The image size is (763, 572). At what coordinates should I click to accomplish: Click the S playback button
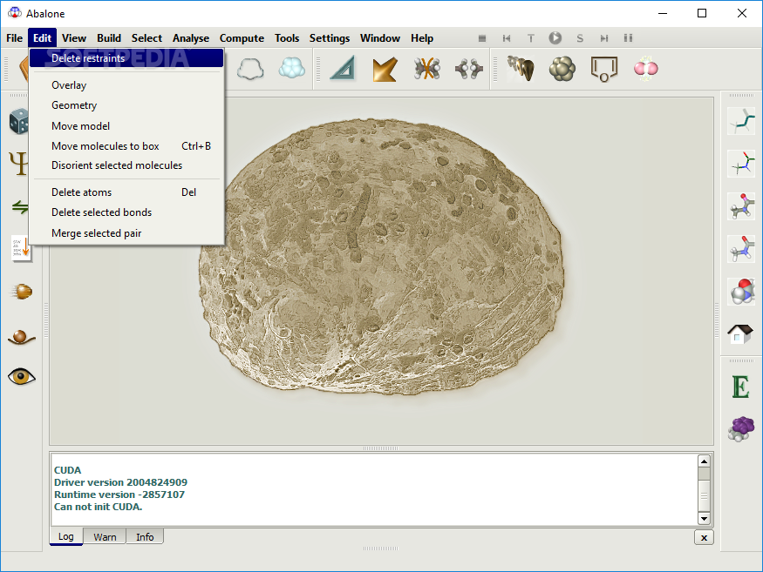pos(580,38)
